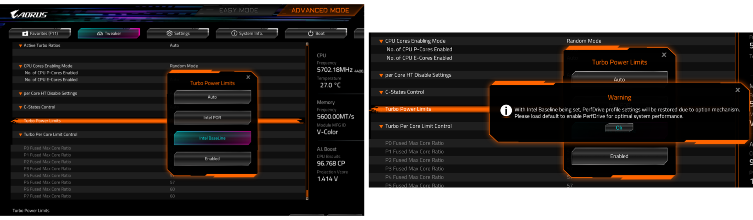Click P5 Fused Max Core Ratio, left screenshot
The height and width of the screenshot is (220, 753).
point(47,182)
